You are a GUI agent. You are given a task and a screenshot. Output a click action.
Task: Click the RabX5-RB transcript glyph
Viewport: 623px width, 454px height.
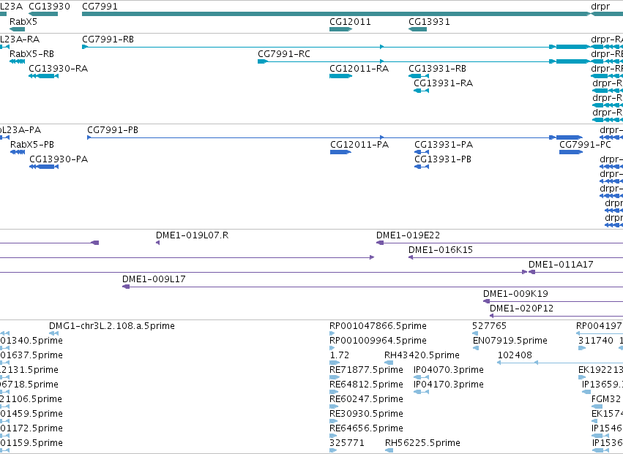(x=17, y=61)
